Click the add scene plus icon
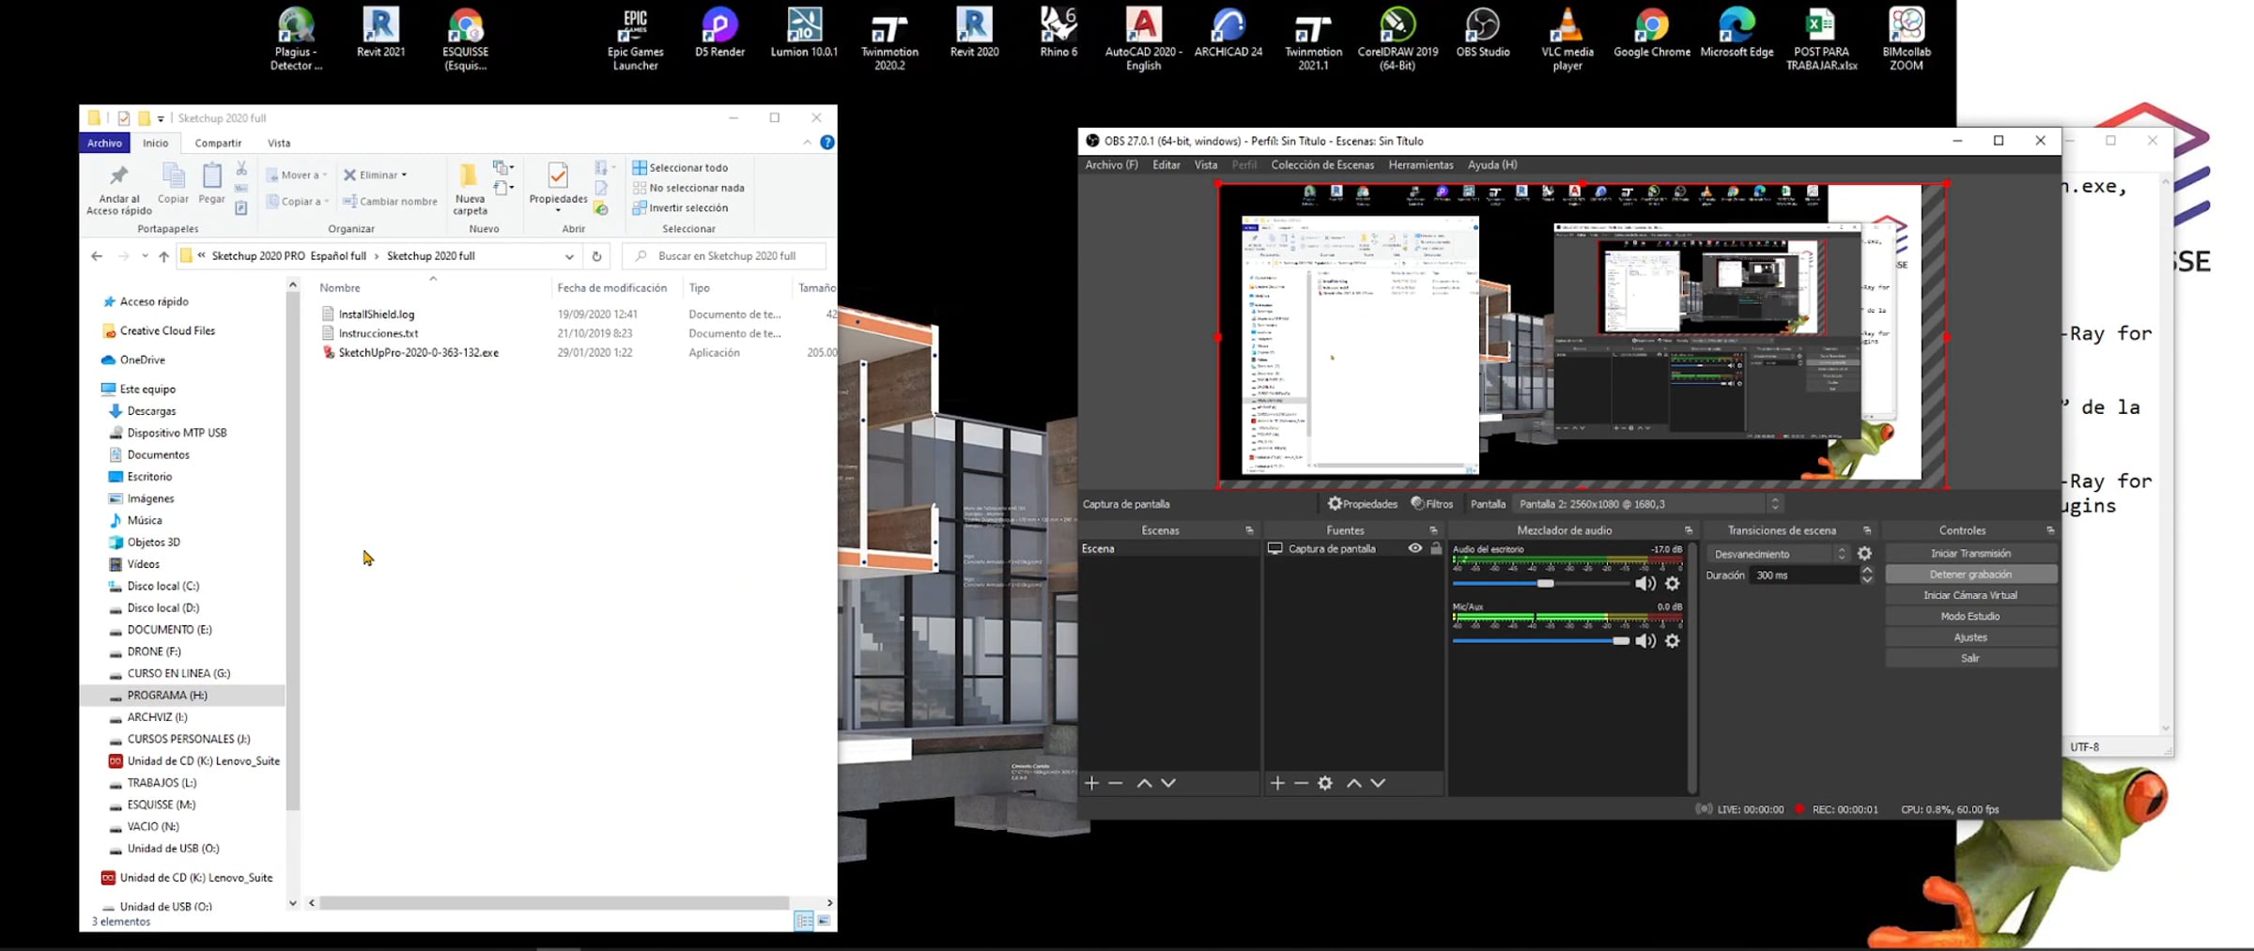The width and height of the screenshot is (2254, 951). point(1091,783)
